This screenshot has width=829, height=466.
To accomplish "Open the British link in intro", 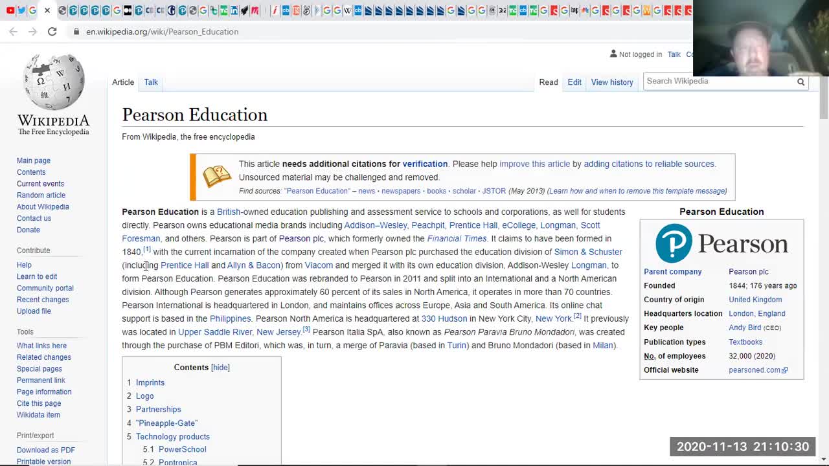I will pyautogui.click(x=229, y=212).
